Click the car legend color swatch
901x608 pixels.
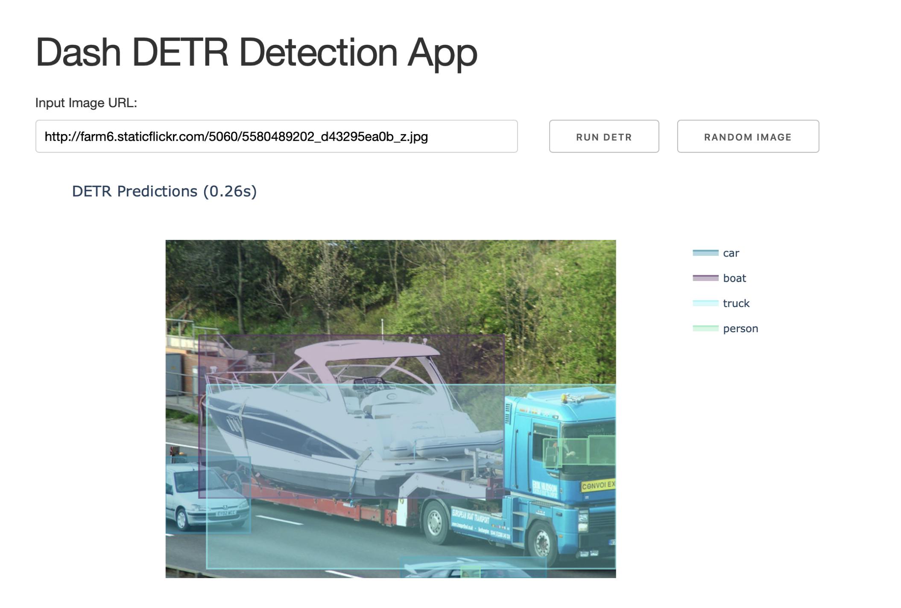(x=705, y=253)
